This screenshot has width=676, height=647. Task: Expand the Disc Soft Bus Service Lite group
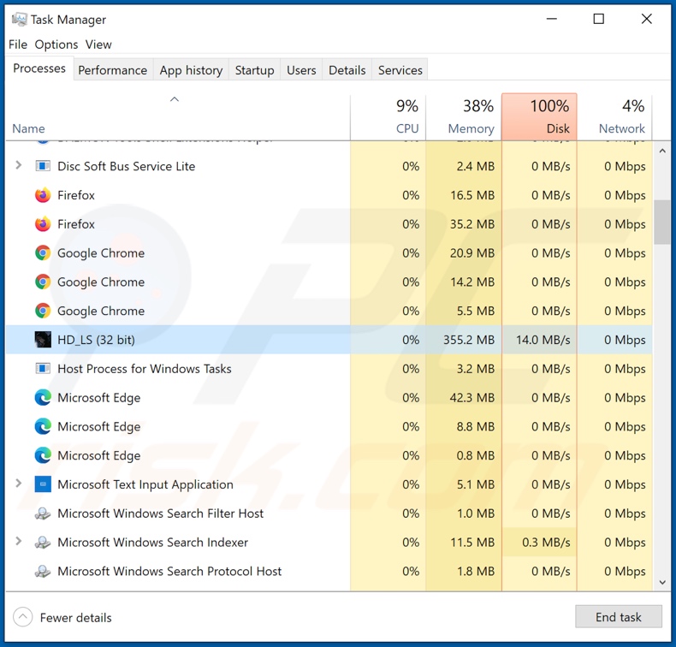coord(18,165)
